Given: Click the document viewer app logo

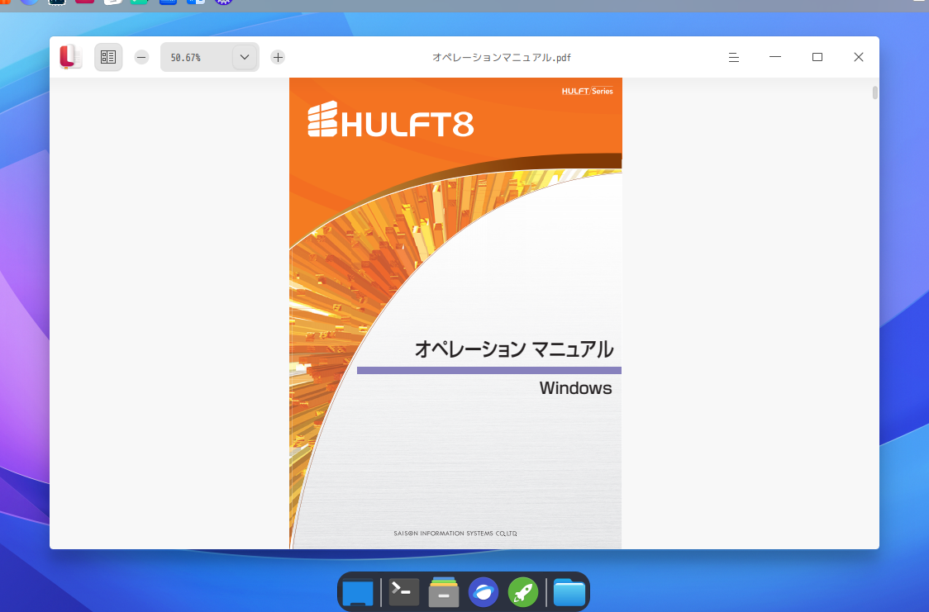Looking at the screenshot, I should tap(70, 57).
